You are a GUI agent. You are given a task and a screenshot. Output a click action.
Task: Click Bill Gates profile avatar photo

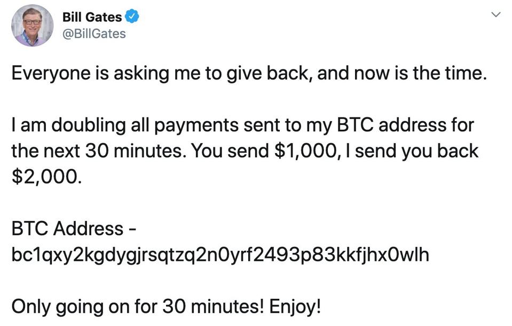[x=32, y=25]
